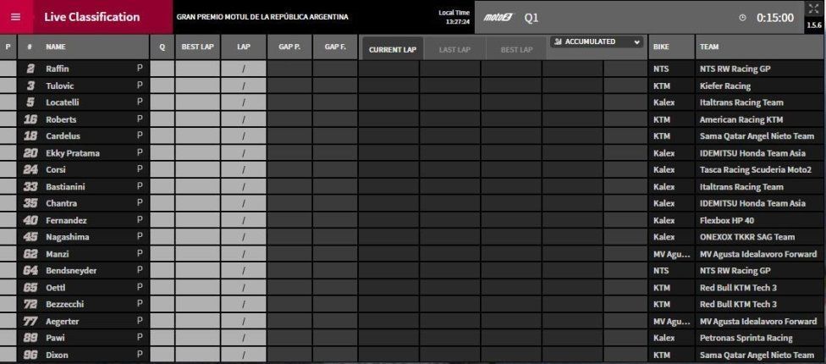826x364 pixels.
Task: Switch to the CURRENT LAP tab
Action: (393, 49)
